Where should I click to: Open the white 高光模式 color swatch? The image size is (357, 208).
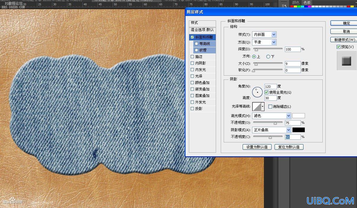coord(298,116)
